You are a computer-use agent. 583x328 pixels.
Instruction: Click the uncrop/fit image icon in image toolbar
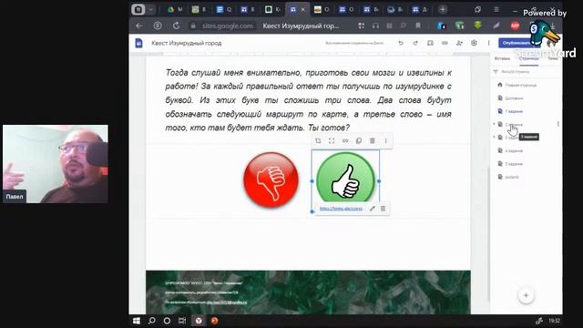(x=332, y=140)
